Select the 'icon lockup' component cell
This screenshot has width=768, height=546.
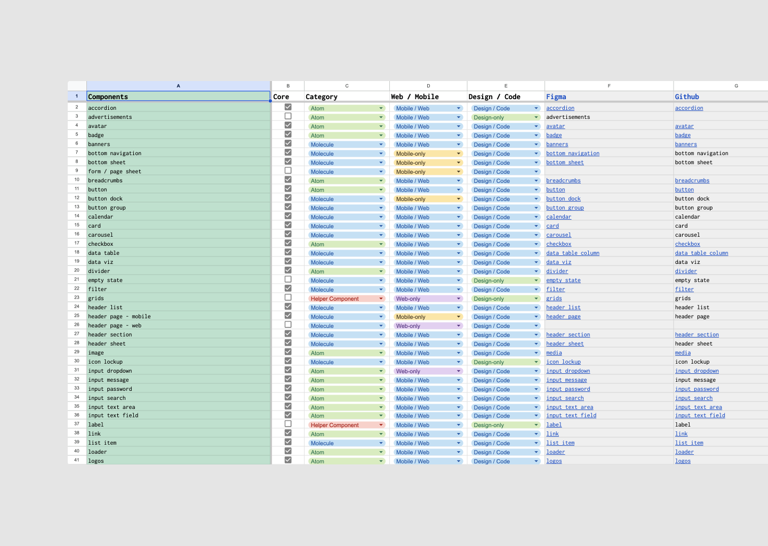pyautogui.click(x=178, y=362)
